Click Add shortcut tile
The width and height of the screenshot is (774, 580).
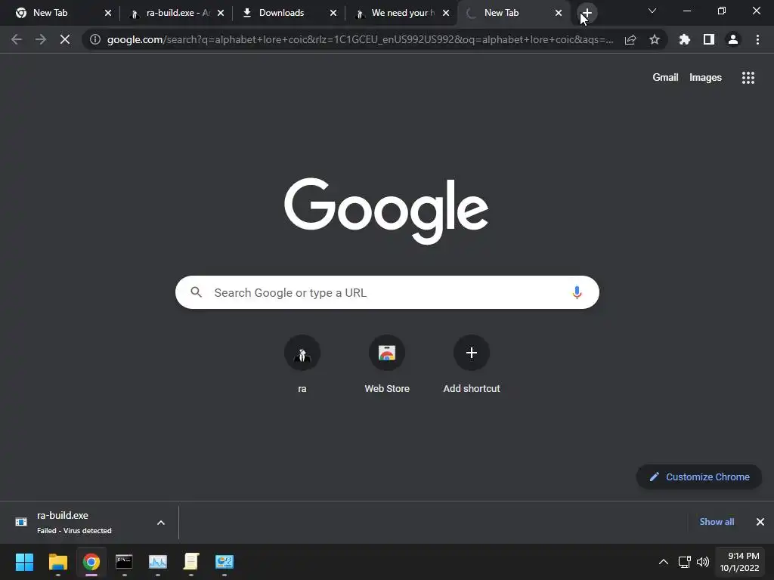pyautogui.click(x=472, y=365)
